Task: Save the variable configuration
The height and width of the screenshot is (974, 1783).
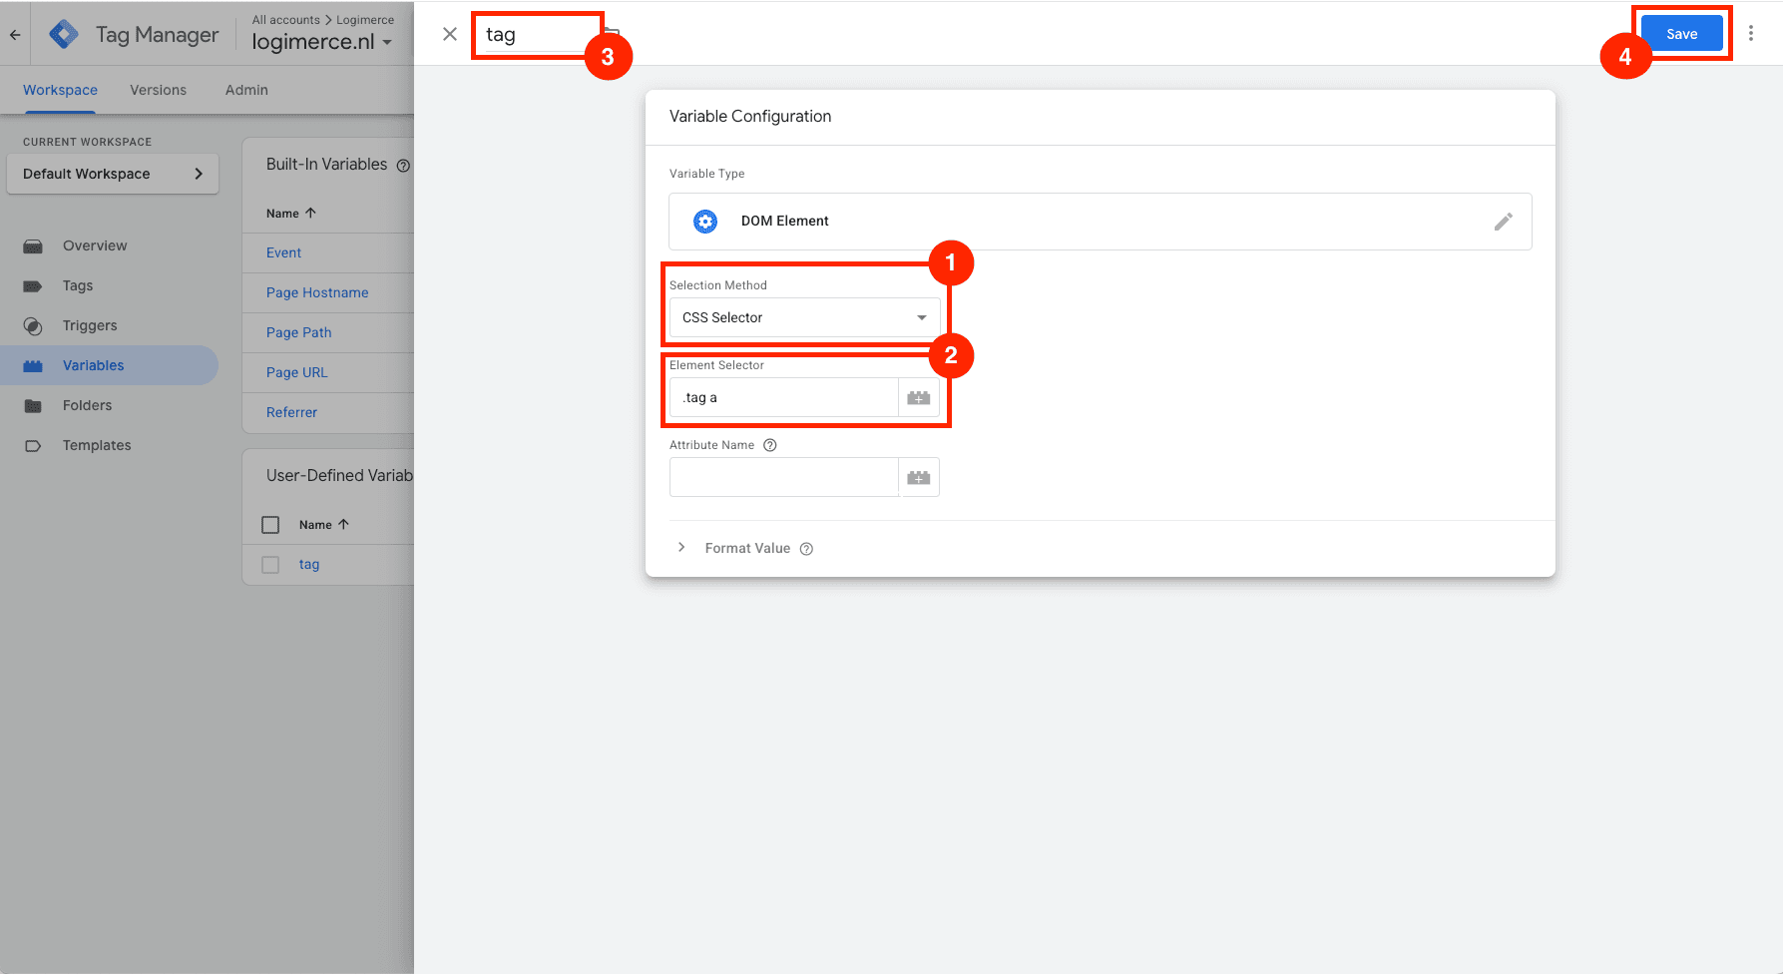Action: (x=1680, y=33)
